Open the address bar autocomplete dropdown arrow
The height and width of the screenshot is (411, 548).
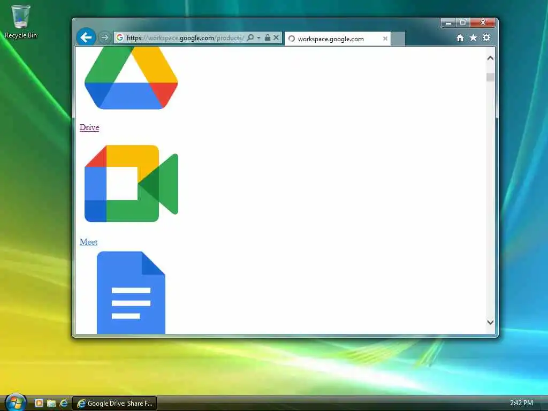(258, 37)
